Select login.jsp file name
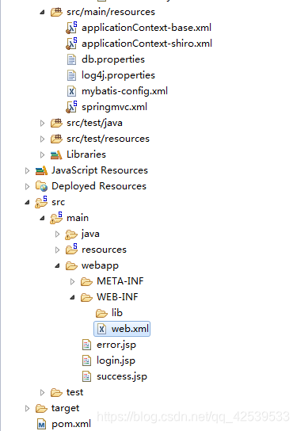The height and width of the screenshot is (431, 297). (116, 360)
